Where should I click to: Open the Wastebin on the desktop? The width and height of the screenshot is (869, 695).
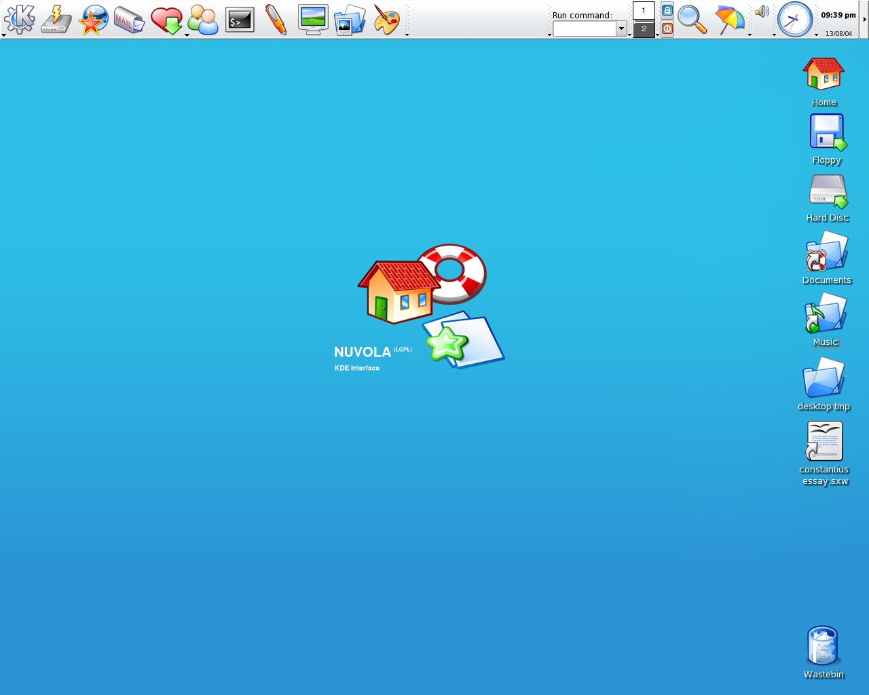point(823,645)
